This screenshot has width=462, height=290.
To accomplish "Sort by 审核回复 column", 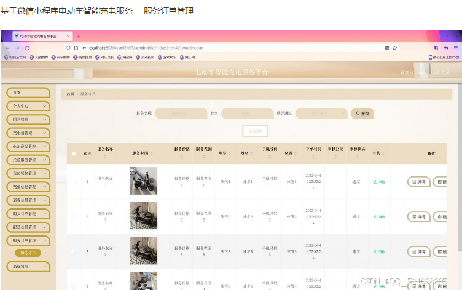I will click(335, 157).
